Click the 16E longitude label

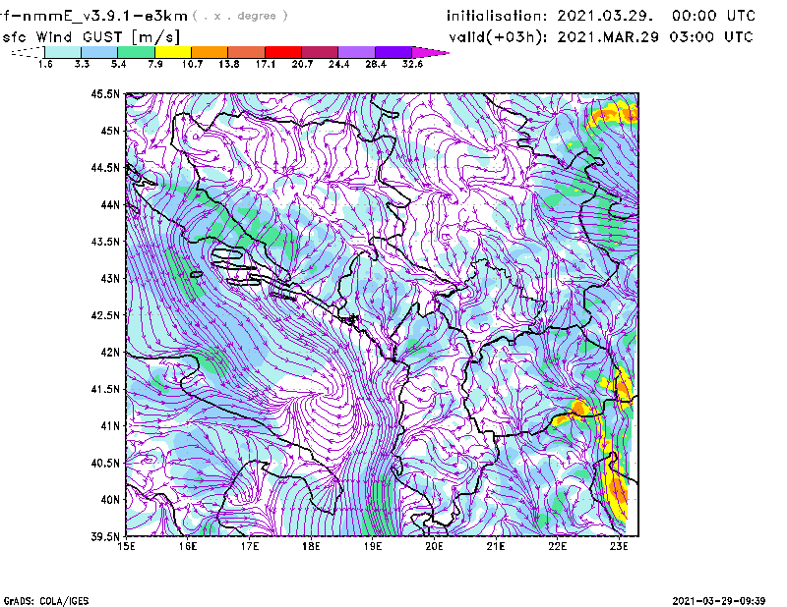coord(188,546)
